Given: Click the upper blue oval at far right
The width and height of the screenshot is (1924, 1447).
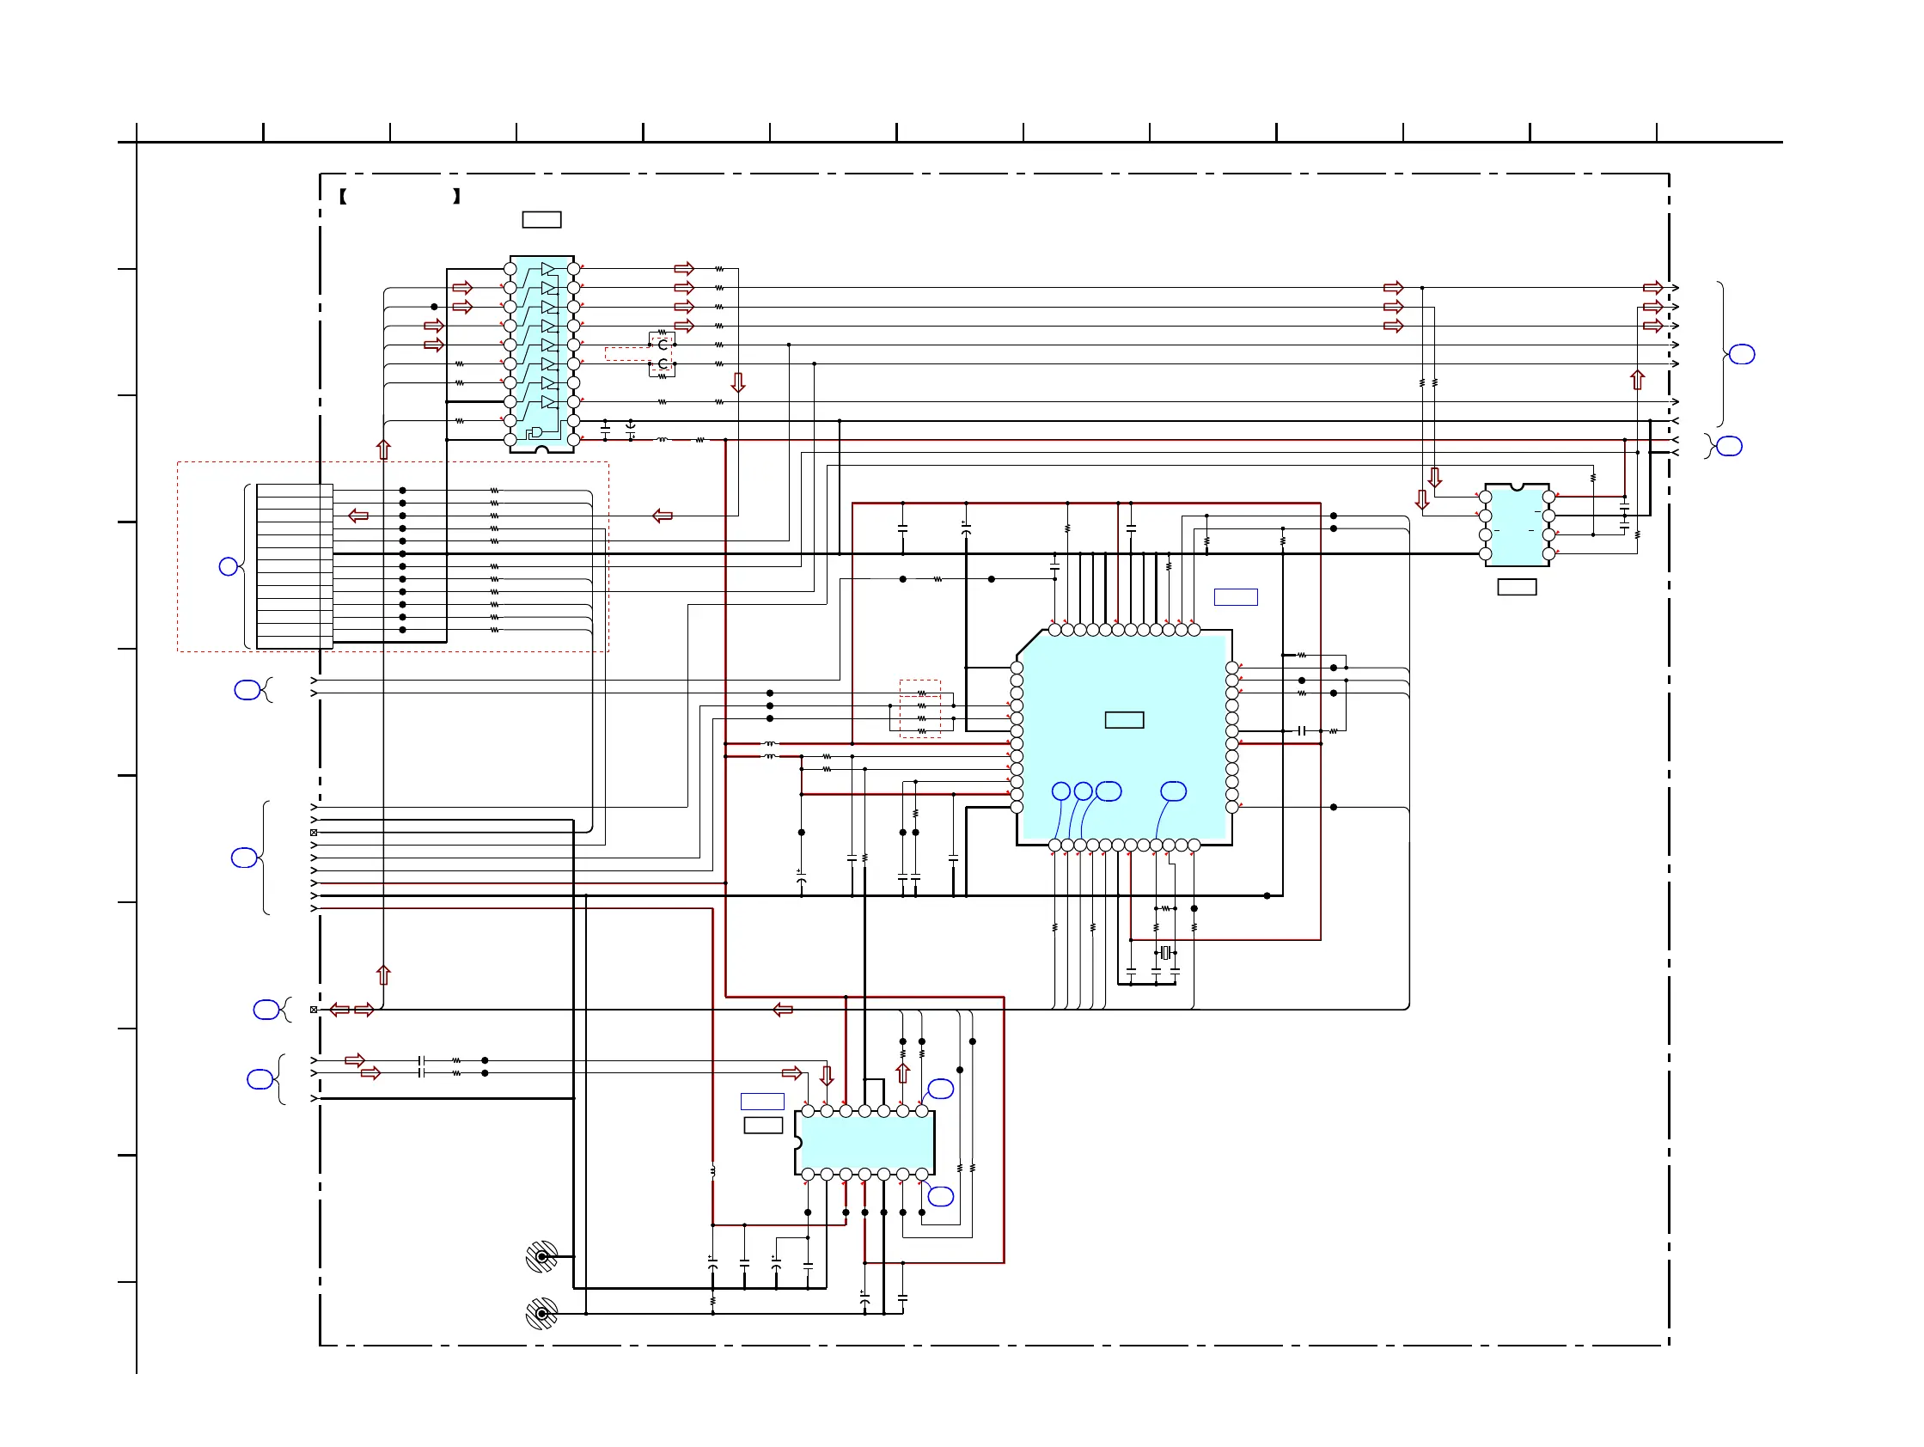Looking at the screenshot, I should coord(1741,354).
